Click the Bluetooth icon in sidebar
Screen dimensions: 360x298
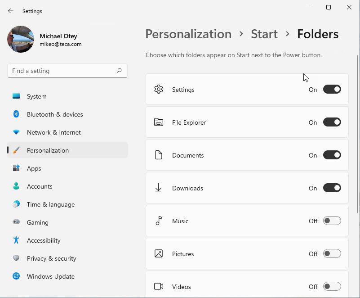[x=16, y=114]
